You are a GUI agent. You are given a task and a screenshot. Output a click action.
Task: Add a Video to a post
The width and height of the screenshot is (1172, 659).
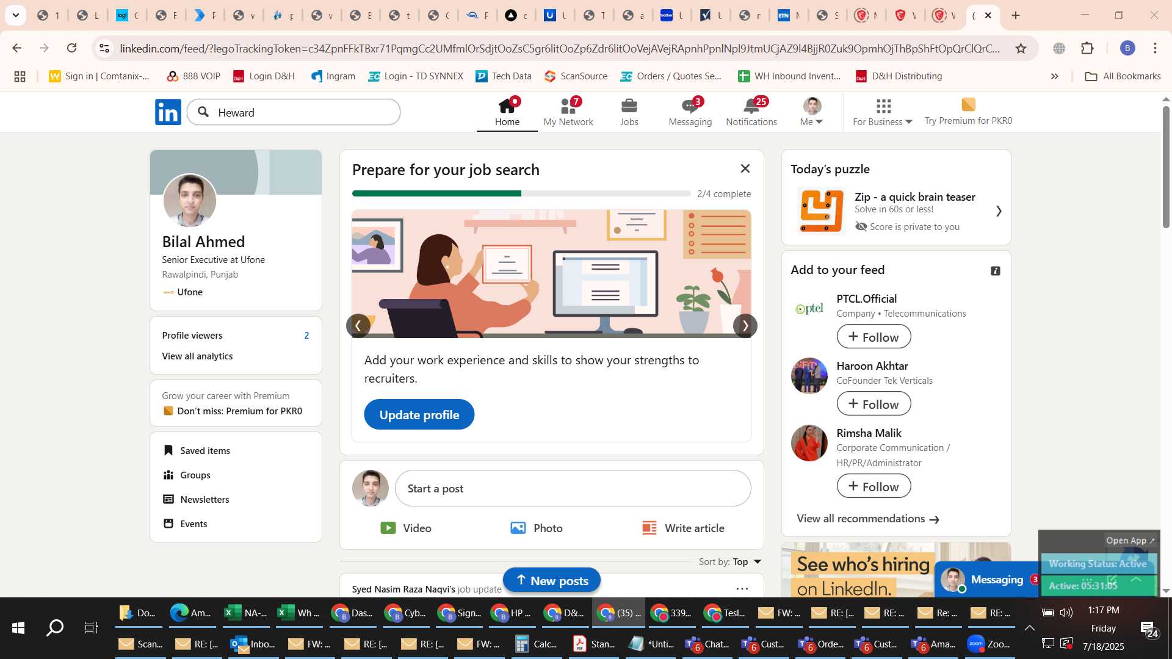(406, 528)
